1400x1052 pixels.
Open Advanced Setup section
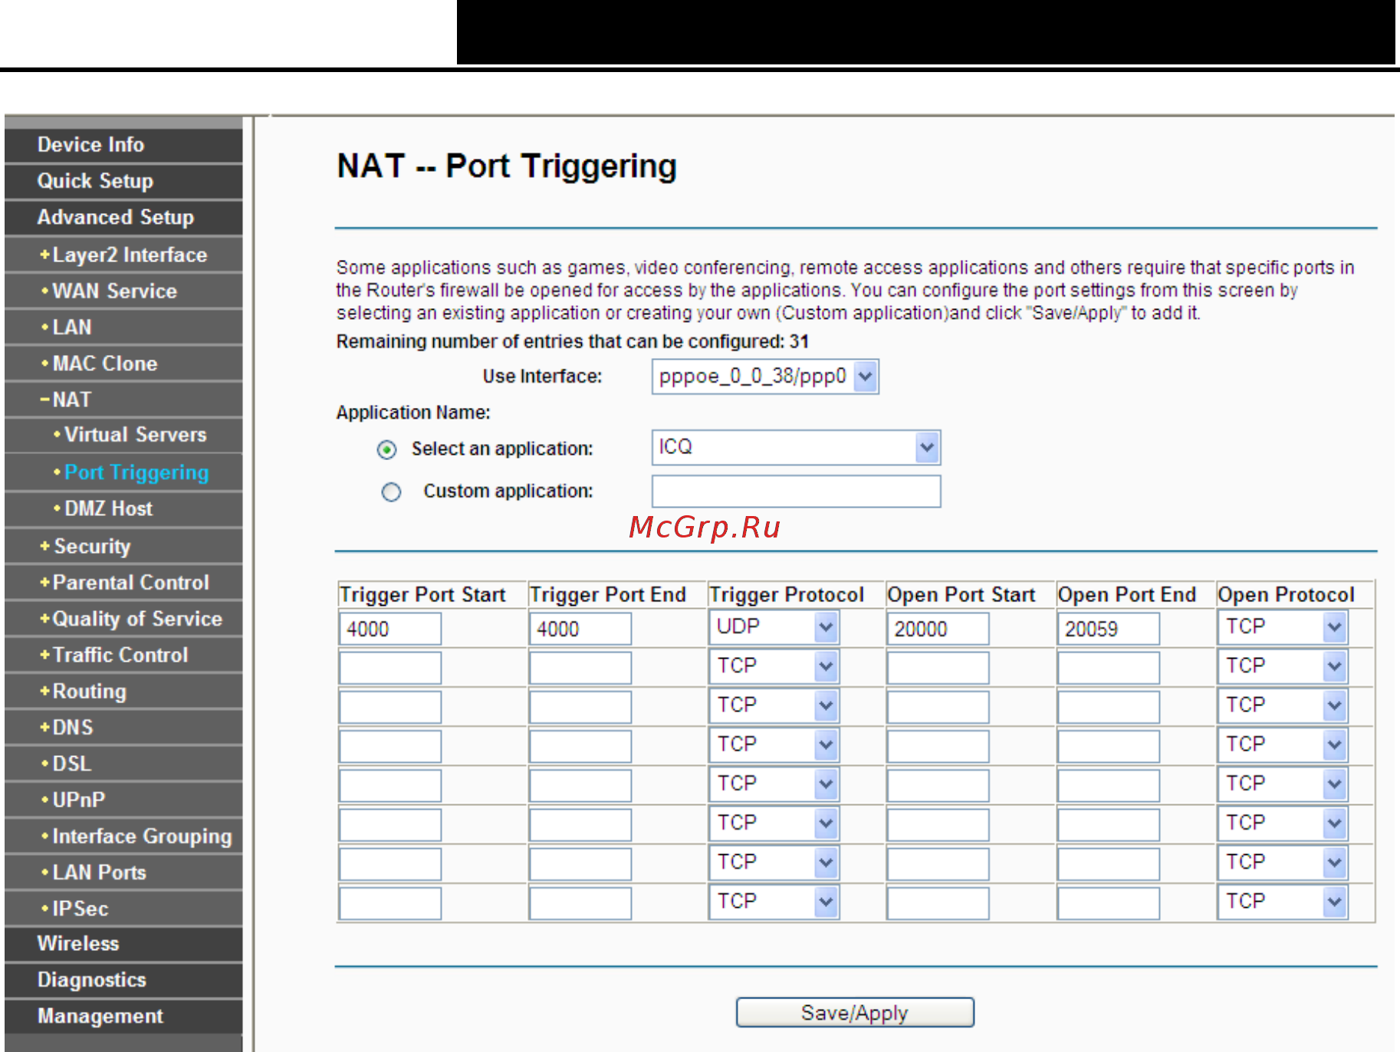115,217
